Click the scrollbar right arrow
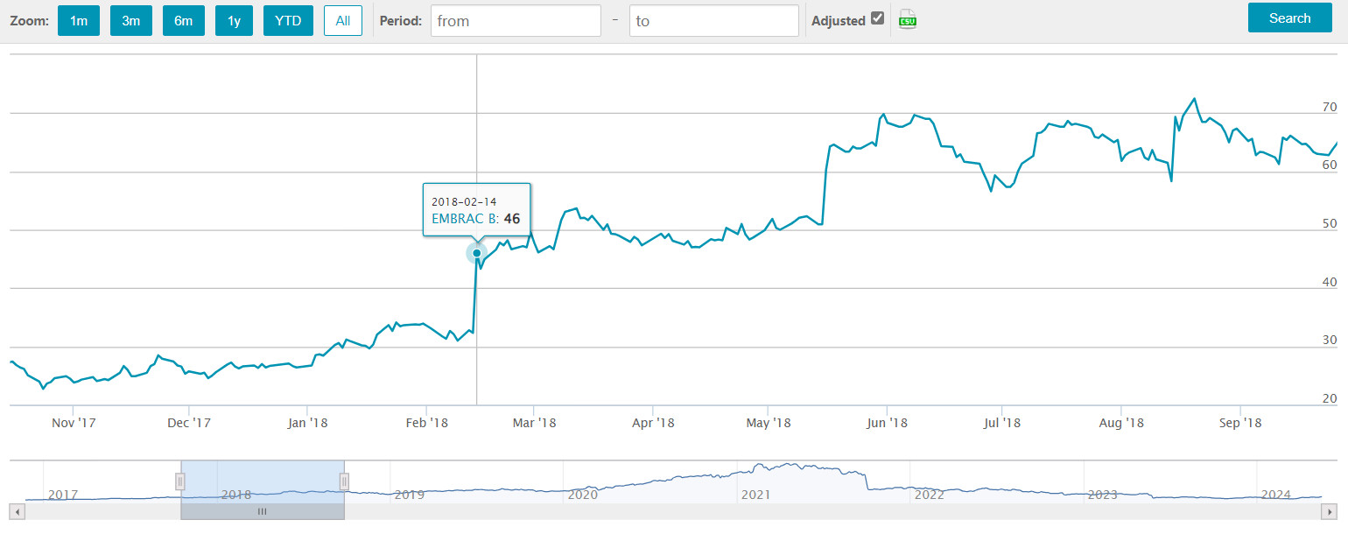 tap(1330, 511)
